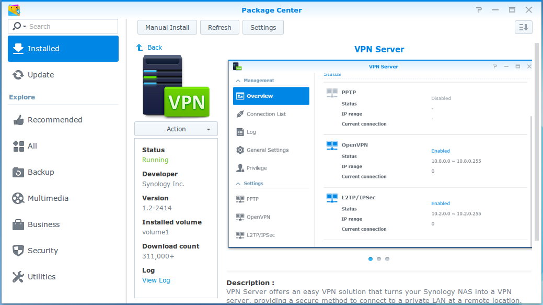Click the Update refresh arrows icon
Screen dimensions: 543x305
coord(18,75)
